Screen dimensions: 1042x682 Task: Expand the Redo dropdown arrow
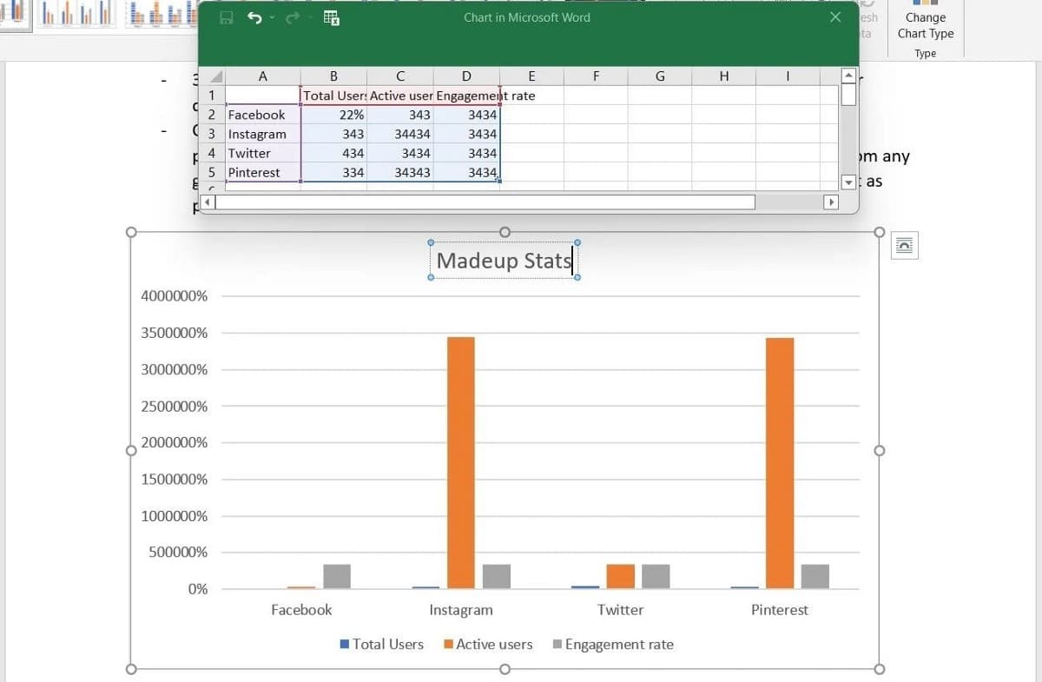tap(308, 17)
